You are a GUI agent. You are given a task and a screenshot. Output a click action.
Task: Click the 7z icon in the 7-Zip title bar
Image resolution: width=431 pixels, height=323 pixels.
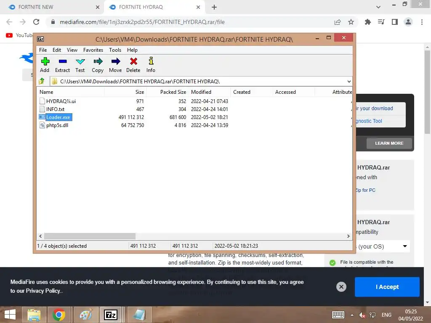pos(40,39)
